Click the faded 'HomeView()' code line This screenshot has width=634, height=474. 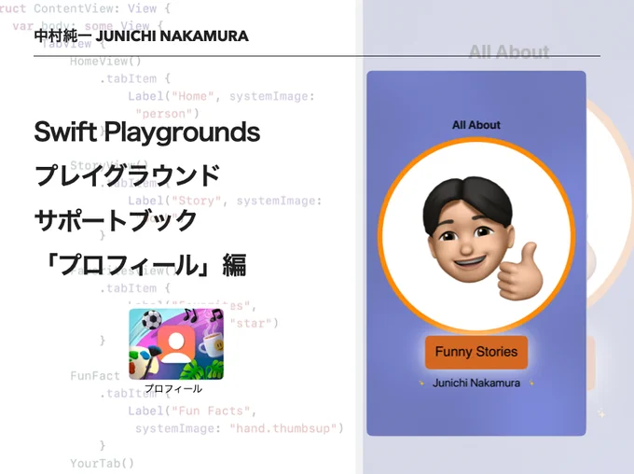pyautogui.click(x=105, y=62)
